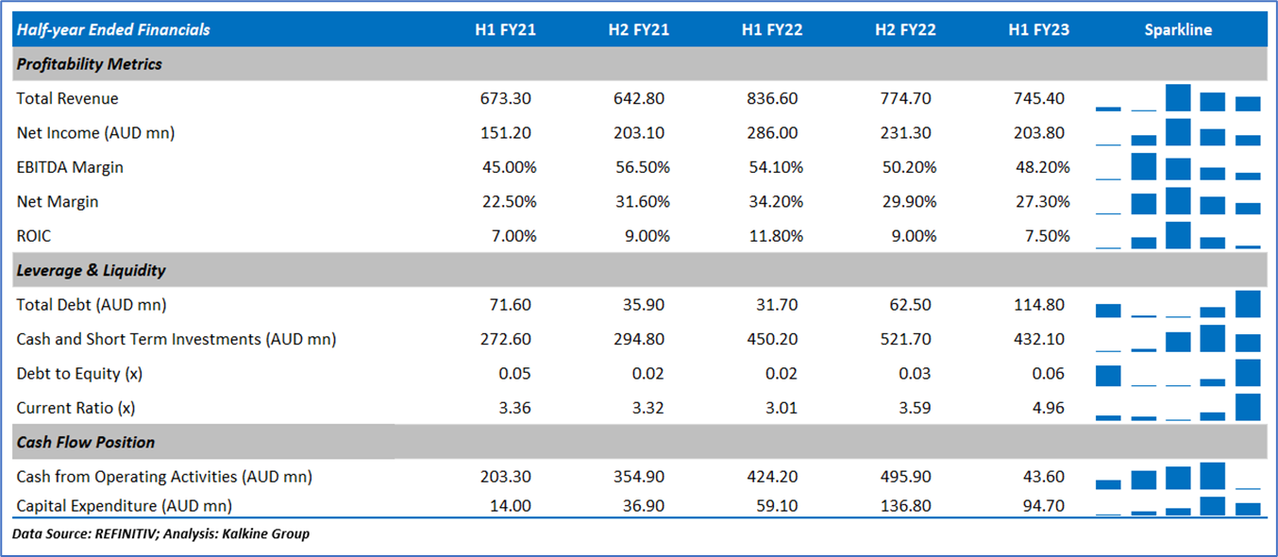Click the H2 FY22 column header
The height and width of the screenshot is (557, 1278).
[905, 30]
